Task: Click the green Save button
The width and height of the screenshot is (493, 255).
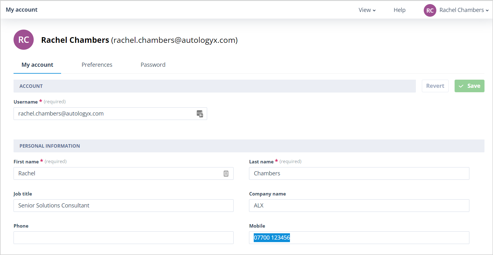Action: click(469, 86)
